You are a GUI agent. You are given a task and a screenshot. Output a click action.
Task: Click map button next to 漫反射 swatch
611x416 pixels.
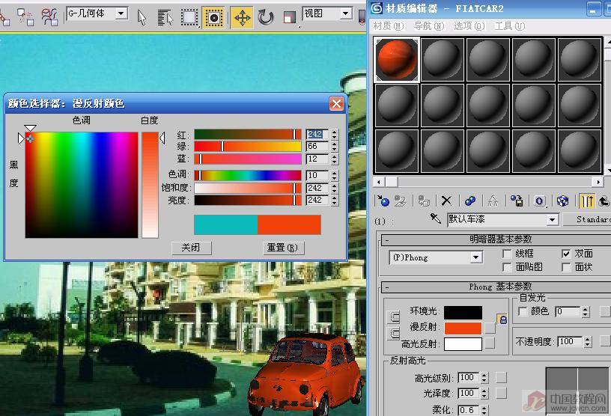tap(490, 328)
